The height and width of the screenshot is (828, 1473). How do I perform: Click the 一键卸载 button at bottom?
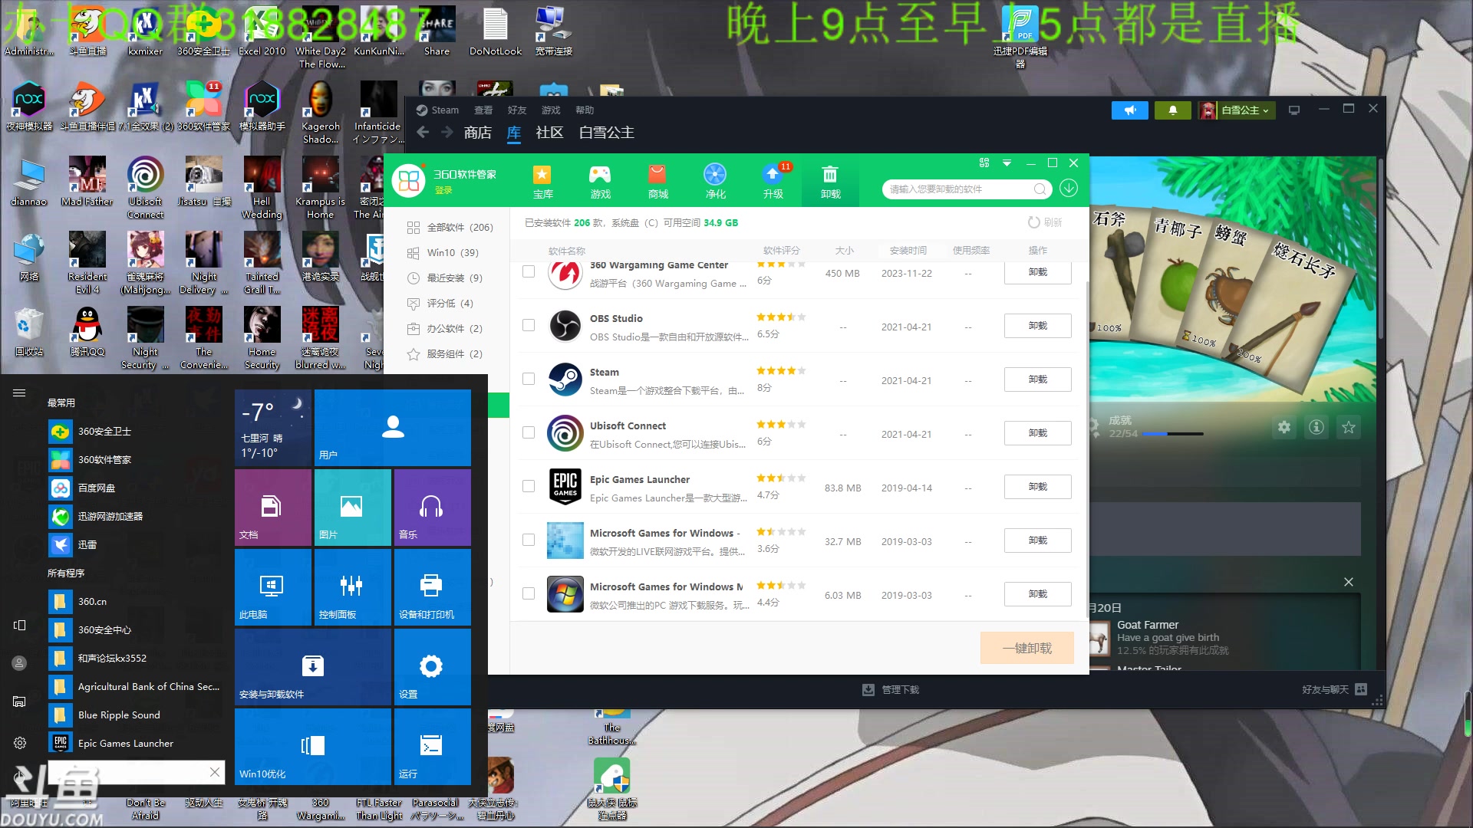(1026, 647)
